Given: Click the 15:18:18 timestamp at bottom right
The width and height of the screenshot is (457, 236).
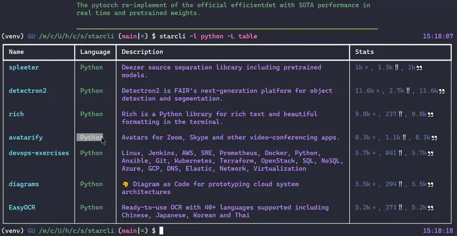Looking at the screenshot, I should [438, 230].
